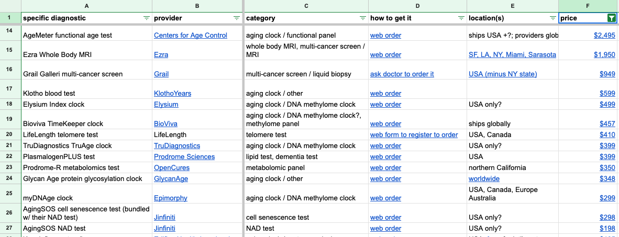Click the $298 price link
This screenshot has height=237, width=619.
click(x=607, y=218)
